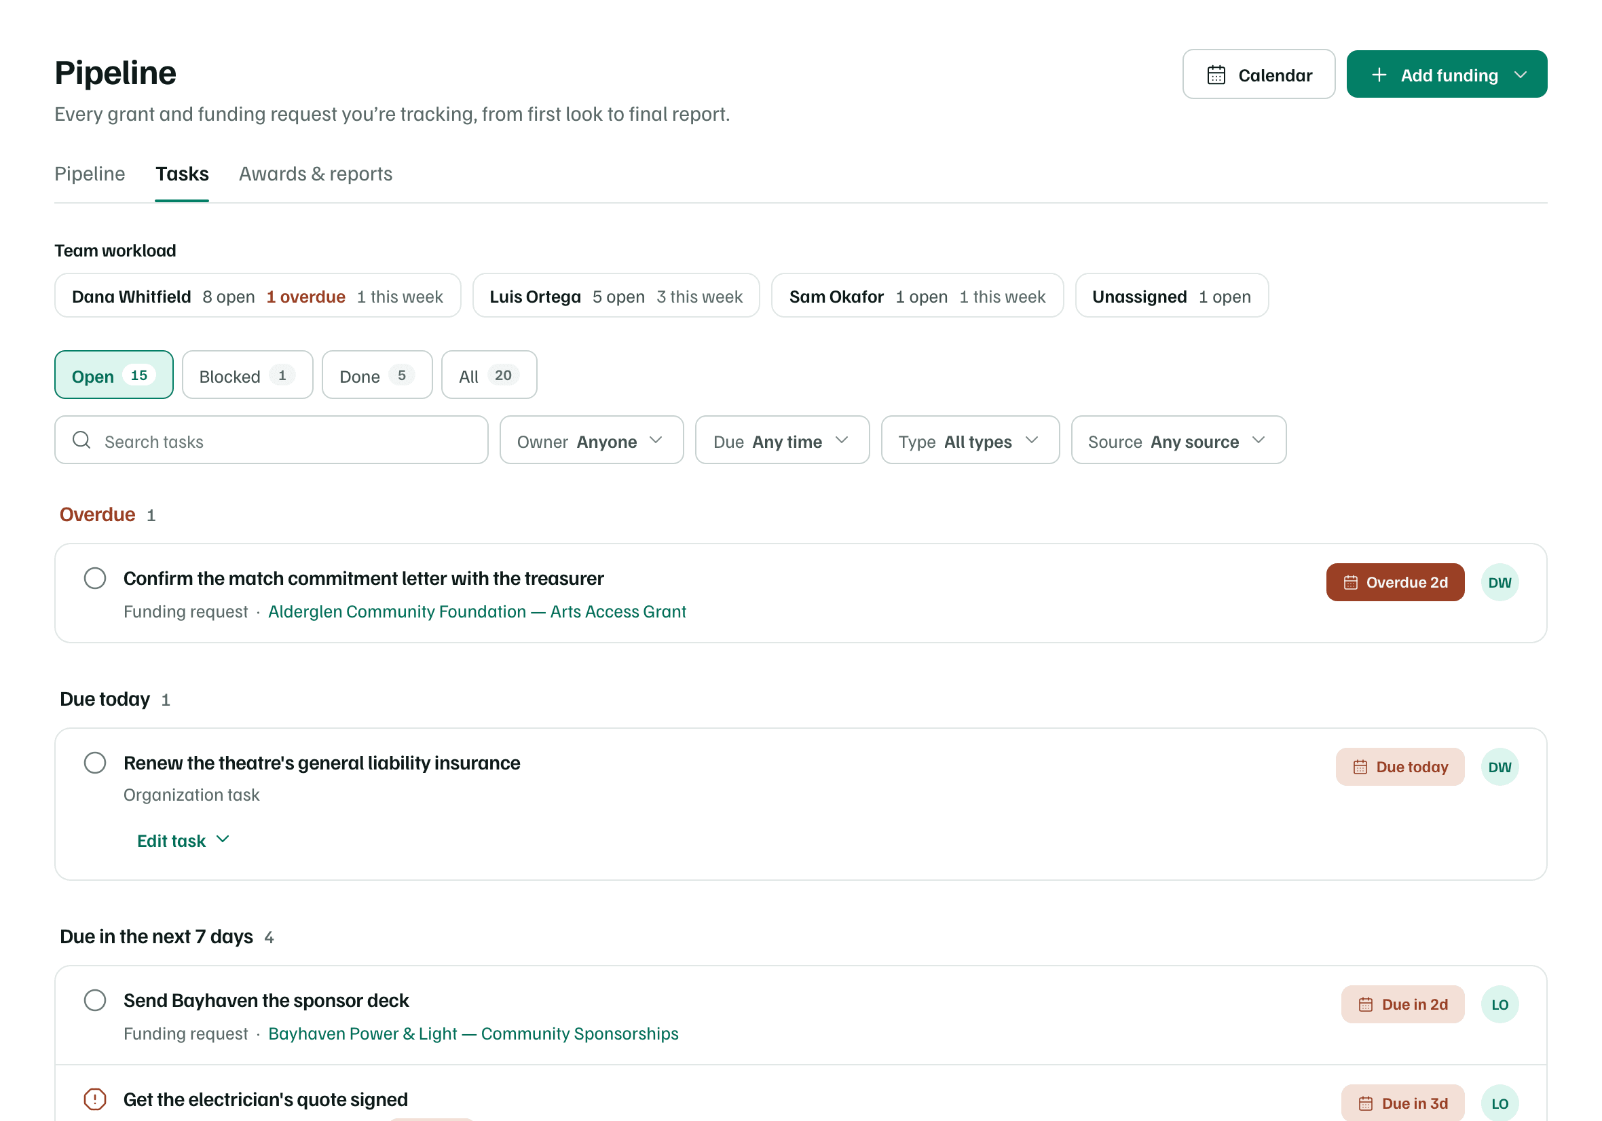Image resolution: width=1602 pixels, height=1121 pixels.
Task: Filter by Sam Okafor workload chip
Action: [917, 296]
